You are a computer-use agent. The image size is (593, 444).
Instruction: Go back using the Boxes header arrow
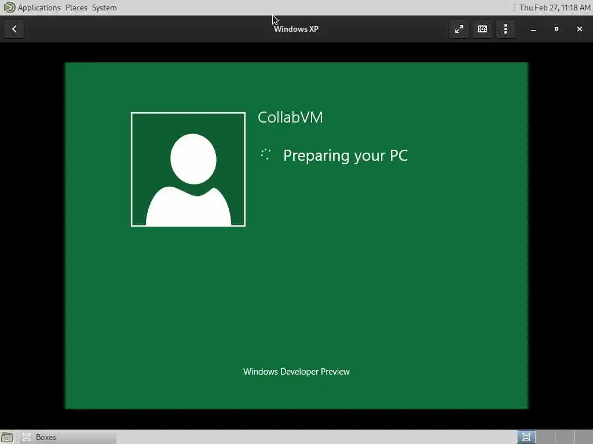(x=14, y=29)
